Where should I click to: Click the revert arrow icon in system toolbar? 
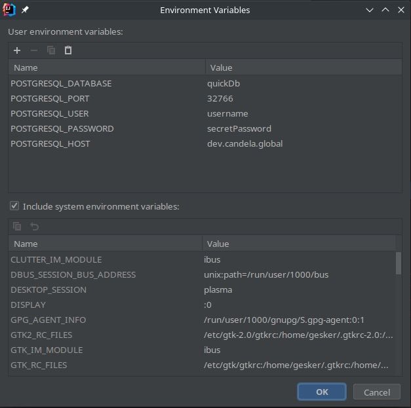[x=34, y=226]
